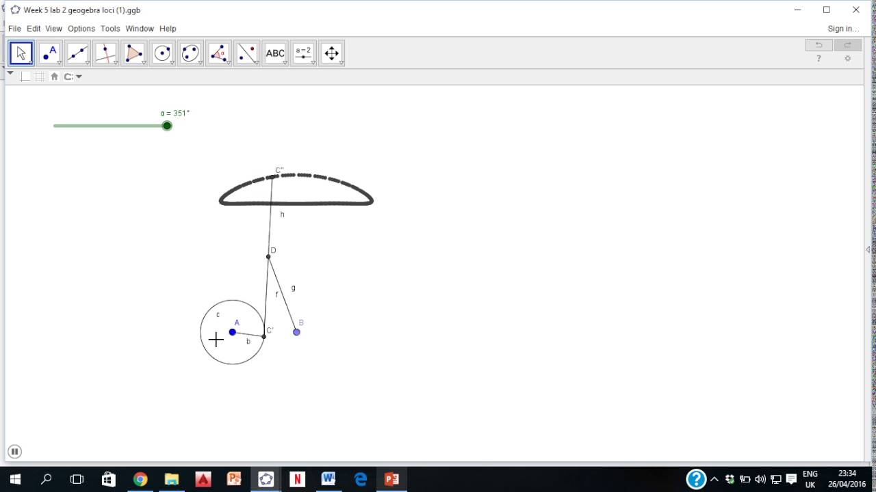876x492 pixels.
Task: Open Chrome from the taskbar
Action: click(x=140, y=479)
